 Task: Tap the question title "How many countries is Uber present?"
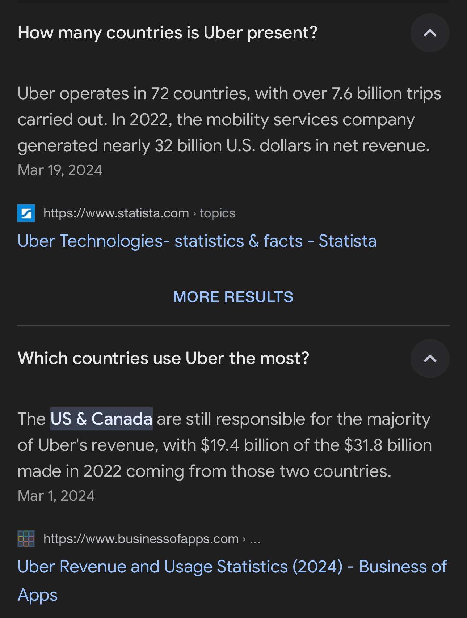pyautogui.click(x=168, y=33)
